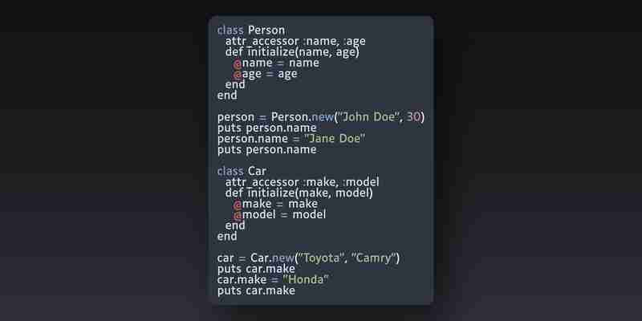Click the "John Doe" string literal

click(368, 117)
